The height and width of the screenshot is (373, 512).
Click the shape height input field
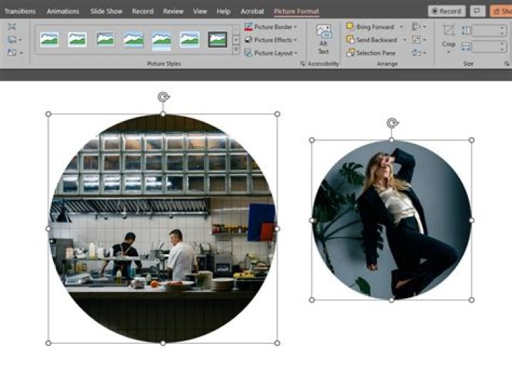(487, 31)
